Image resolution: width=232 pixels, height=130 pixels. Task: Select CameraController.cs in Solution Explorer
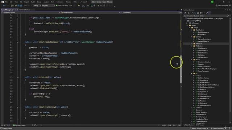(204, 39)
